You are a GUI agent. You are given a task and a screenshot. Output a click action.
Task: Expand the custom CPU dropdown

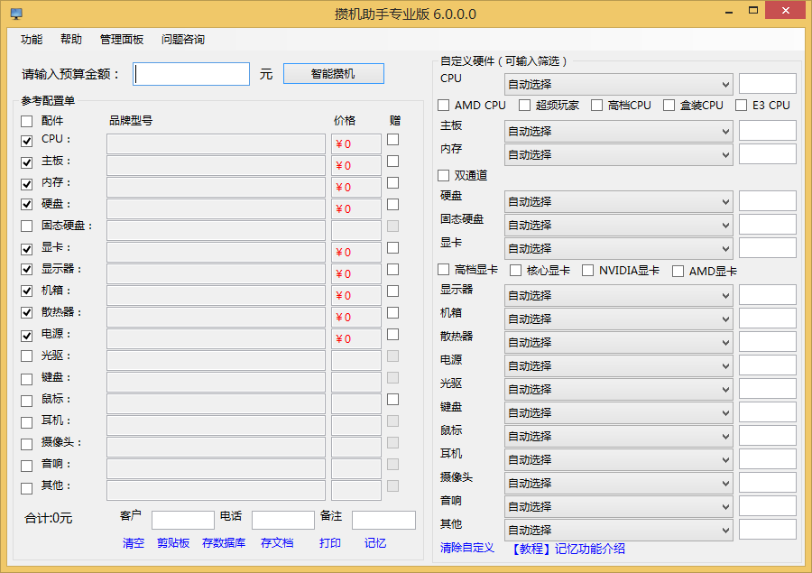(x=619, y=85)
